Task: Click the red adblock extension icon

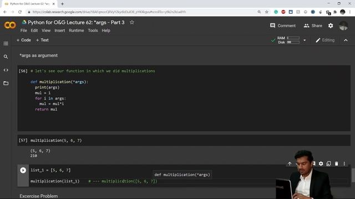Action: pos(283,12)
